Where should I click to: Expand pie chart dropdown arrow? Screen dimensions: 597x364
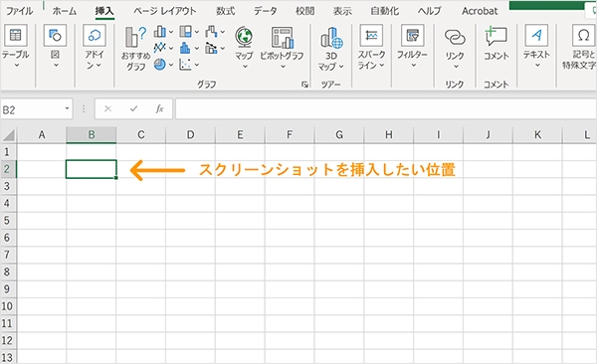pos(171,65)
